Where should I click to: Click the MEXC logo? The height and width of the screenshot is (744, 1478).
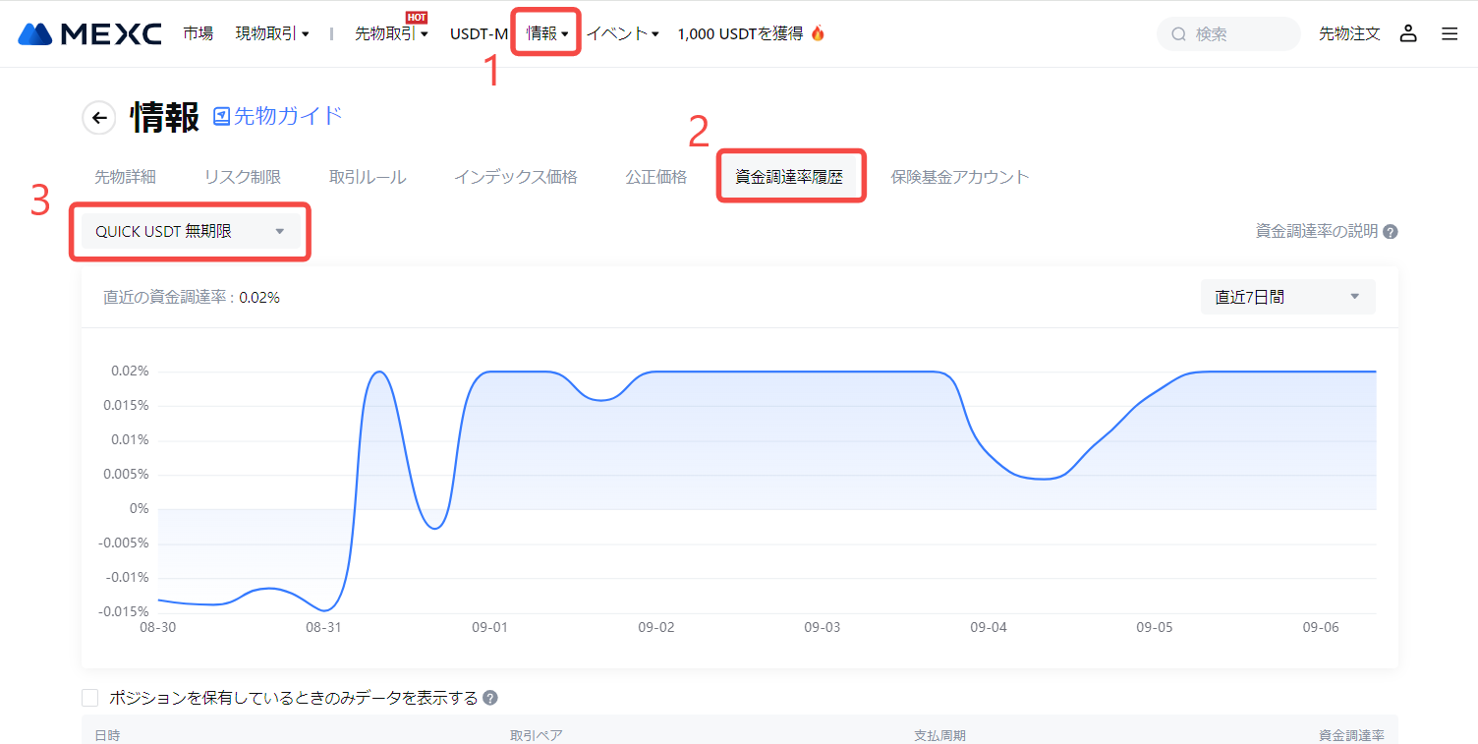point(89,33)
